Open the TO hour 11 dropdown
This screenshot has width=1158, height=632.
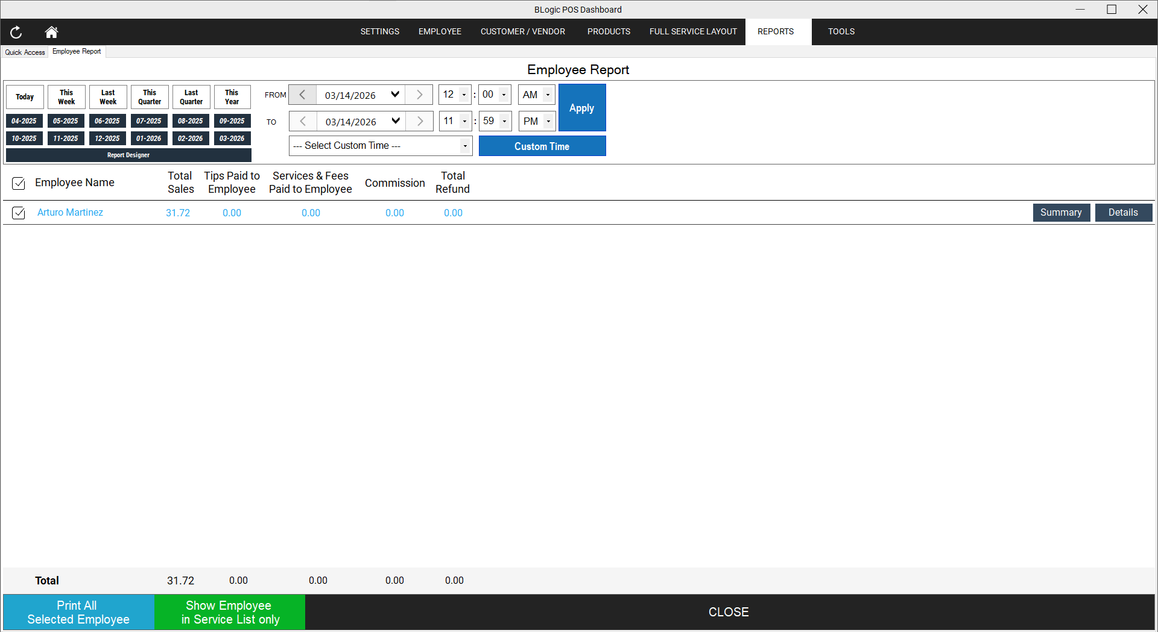coord(464,121)
